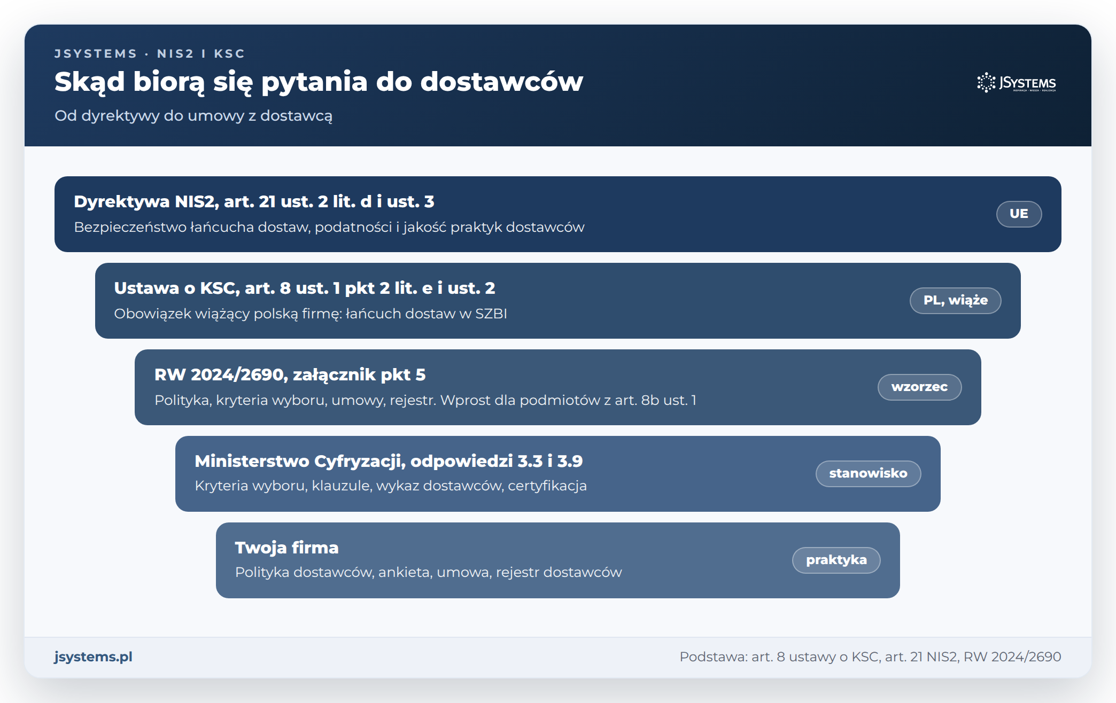Select heading 'Twoja firma'
The height and width of the screenshot is (703, 1116).
coord(286,548)
